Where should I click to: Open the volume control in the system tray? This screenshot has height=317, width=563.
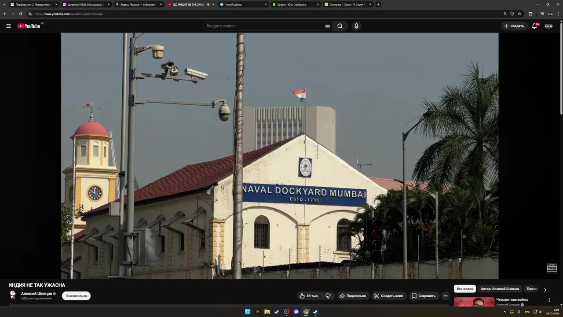(x=541, y=312)
